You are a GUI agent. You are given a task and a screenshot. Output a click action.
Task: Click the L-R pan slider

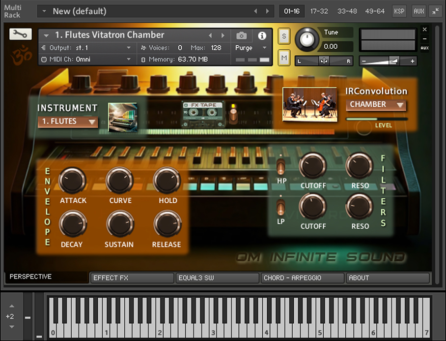[x=324, y=61]
